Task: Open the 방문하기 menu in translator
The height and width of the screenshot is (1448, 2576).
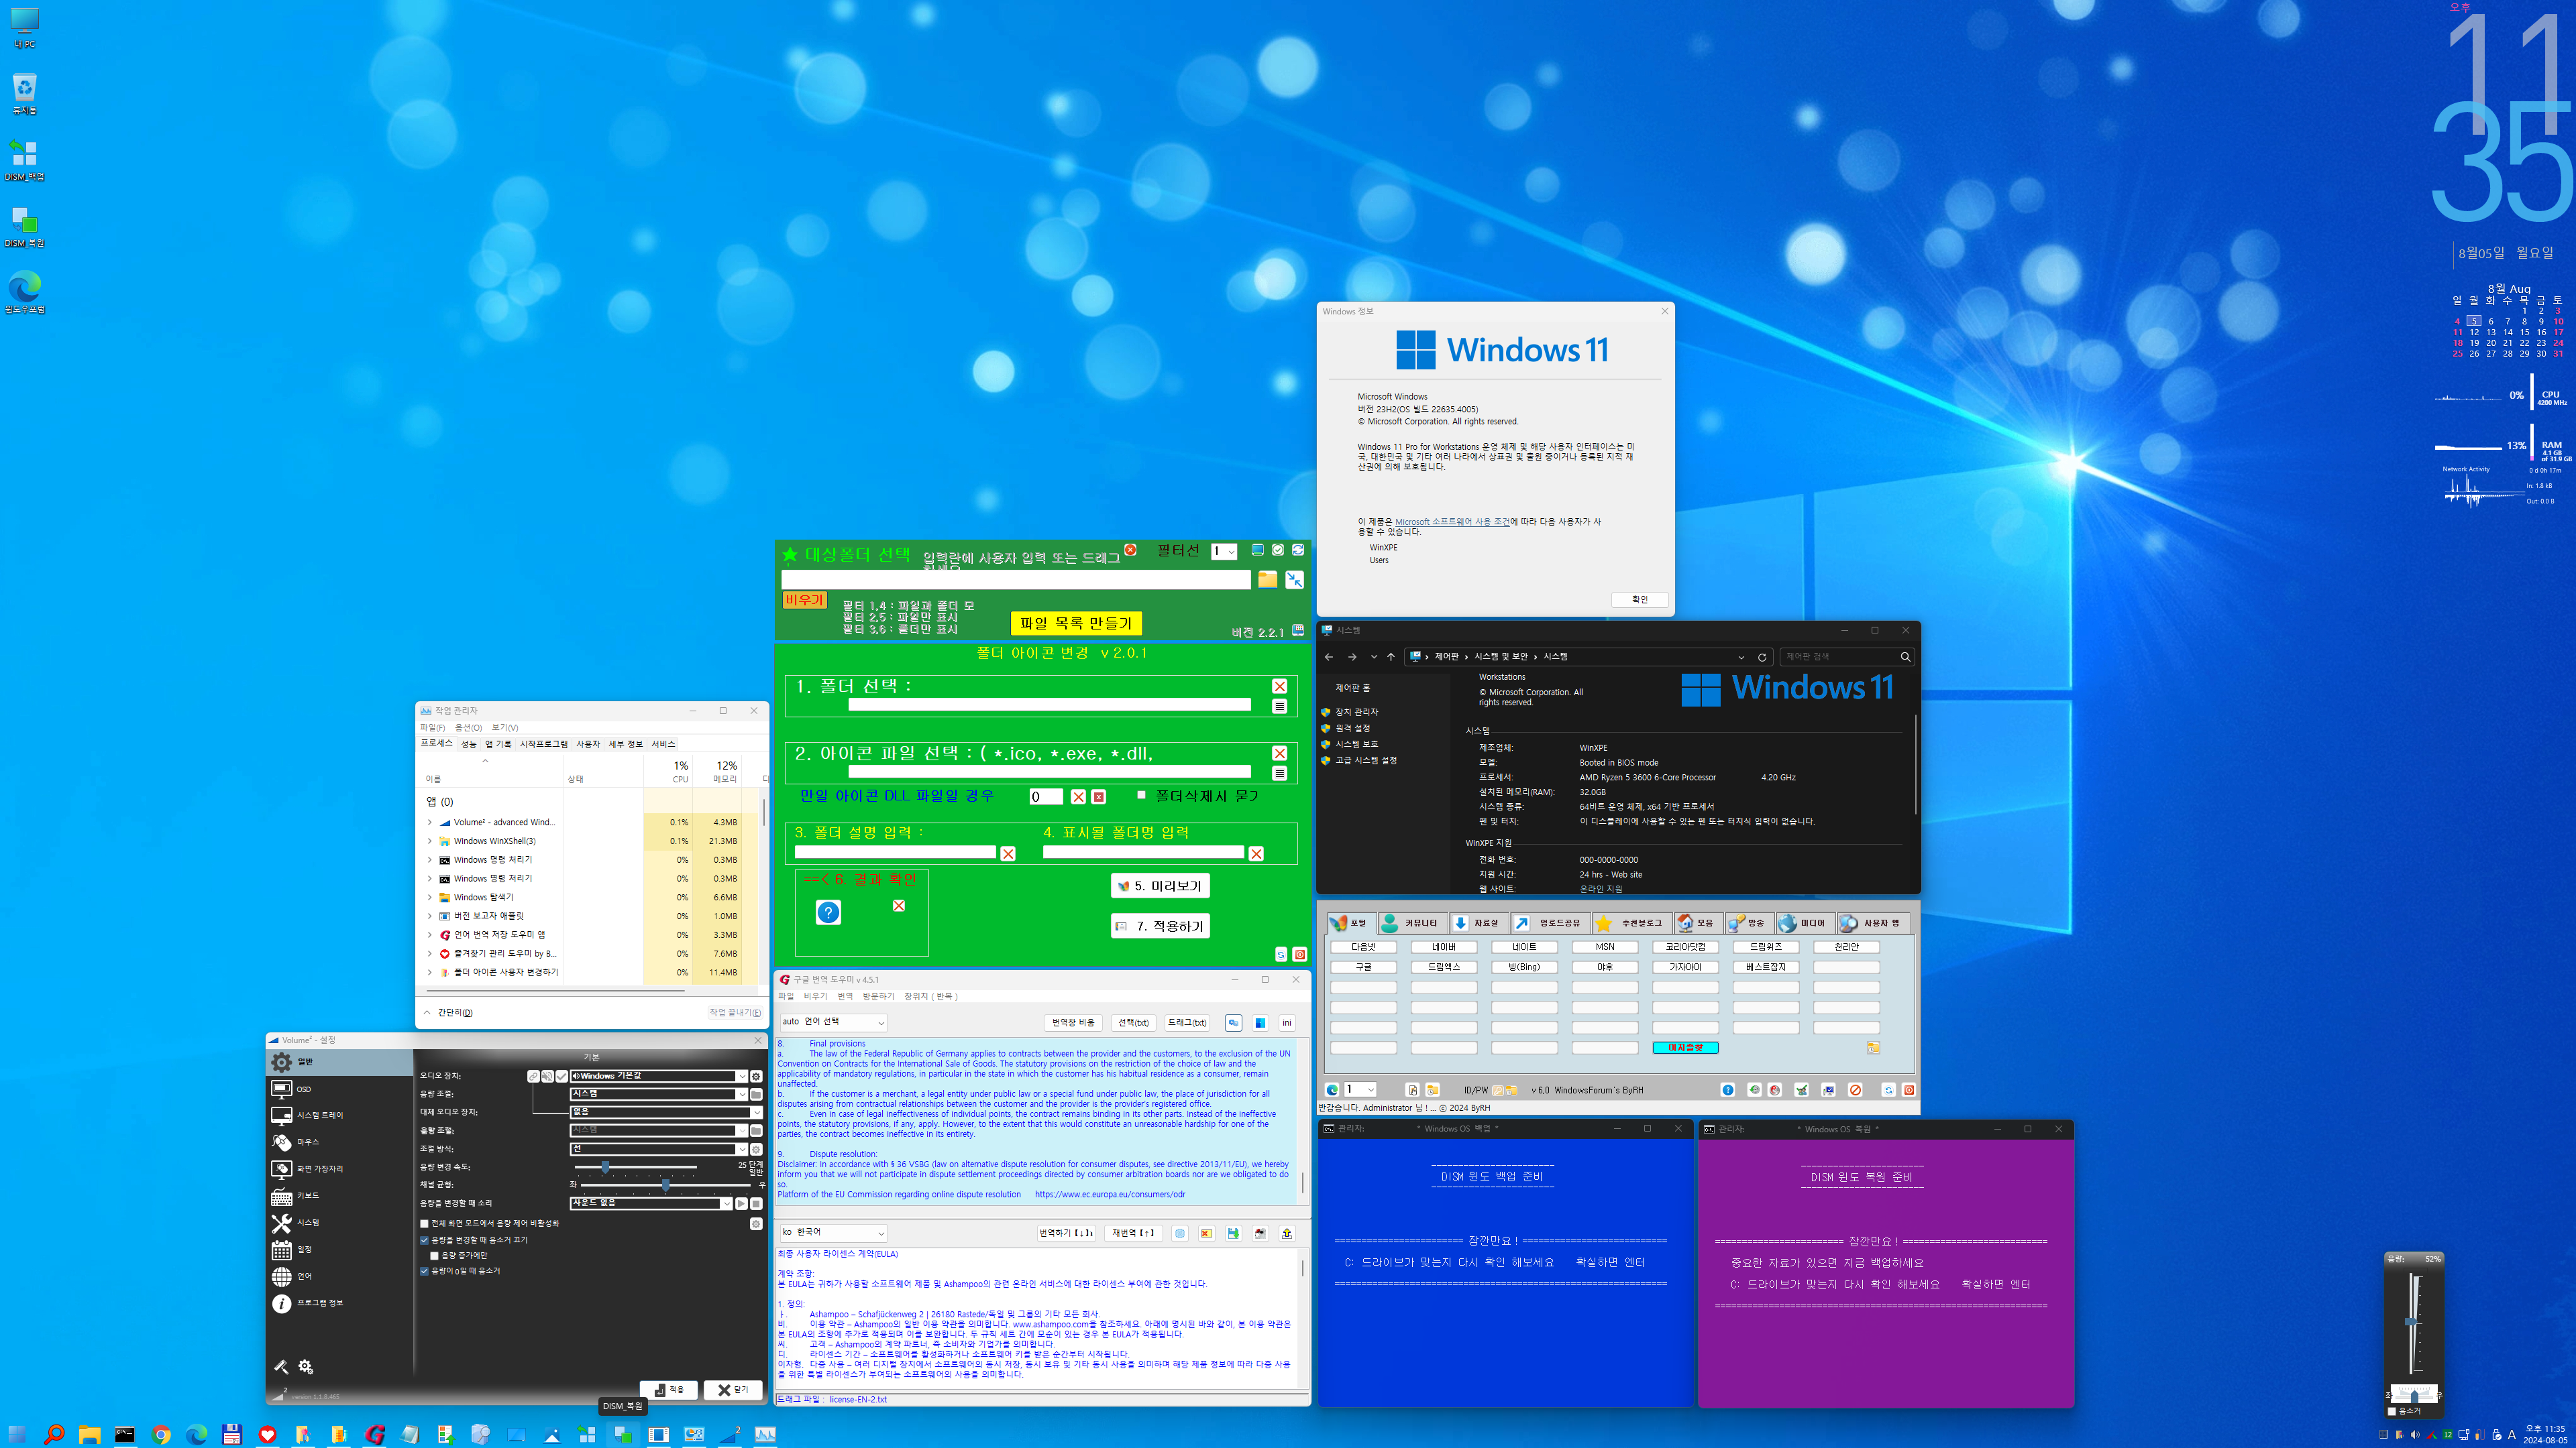Action: (x=878, y=996)
